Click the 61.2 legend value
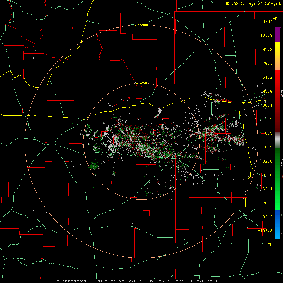Image resolution: width=283 pixels, height=283 pixels. (268, 77)
